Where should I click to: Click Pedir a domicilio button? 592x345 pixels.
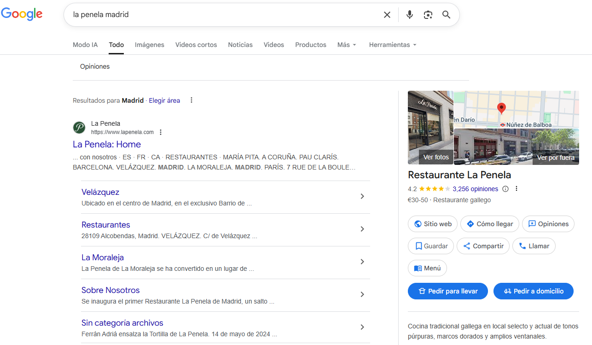534,291
